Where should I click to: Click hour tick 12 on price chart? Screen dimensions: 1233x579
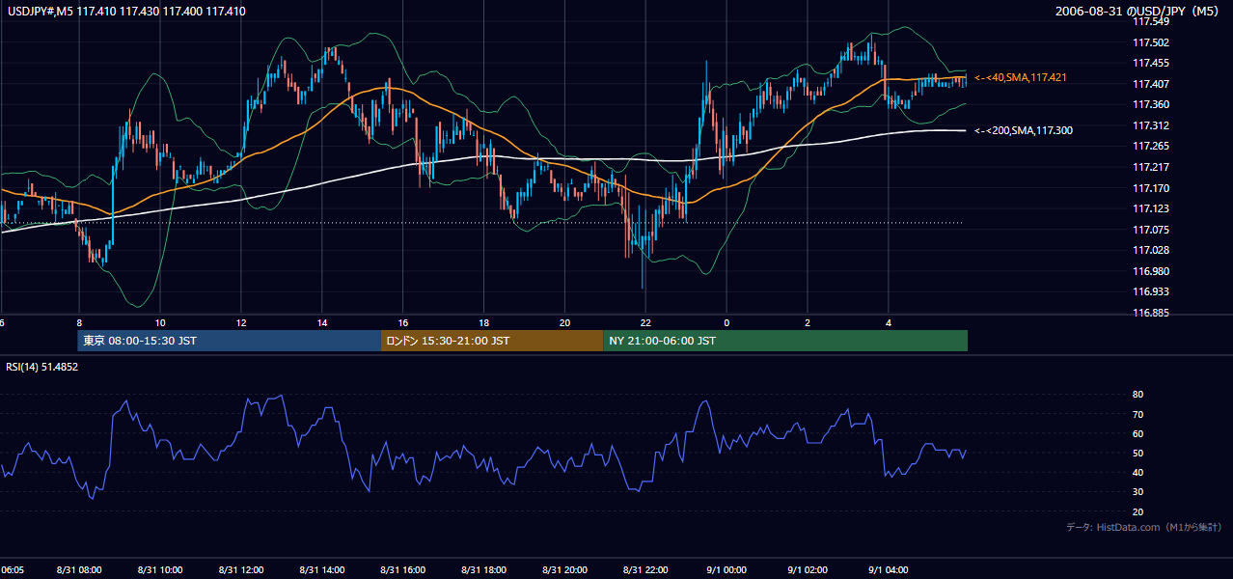pyautogui.click(x=241, y=323)
